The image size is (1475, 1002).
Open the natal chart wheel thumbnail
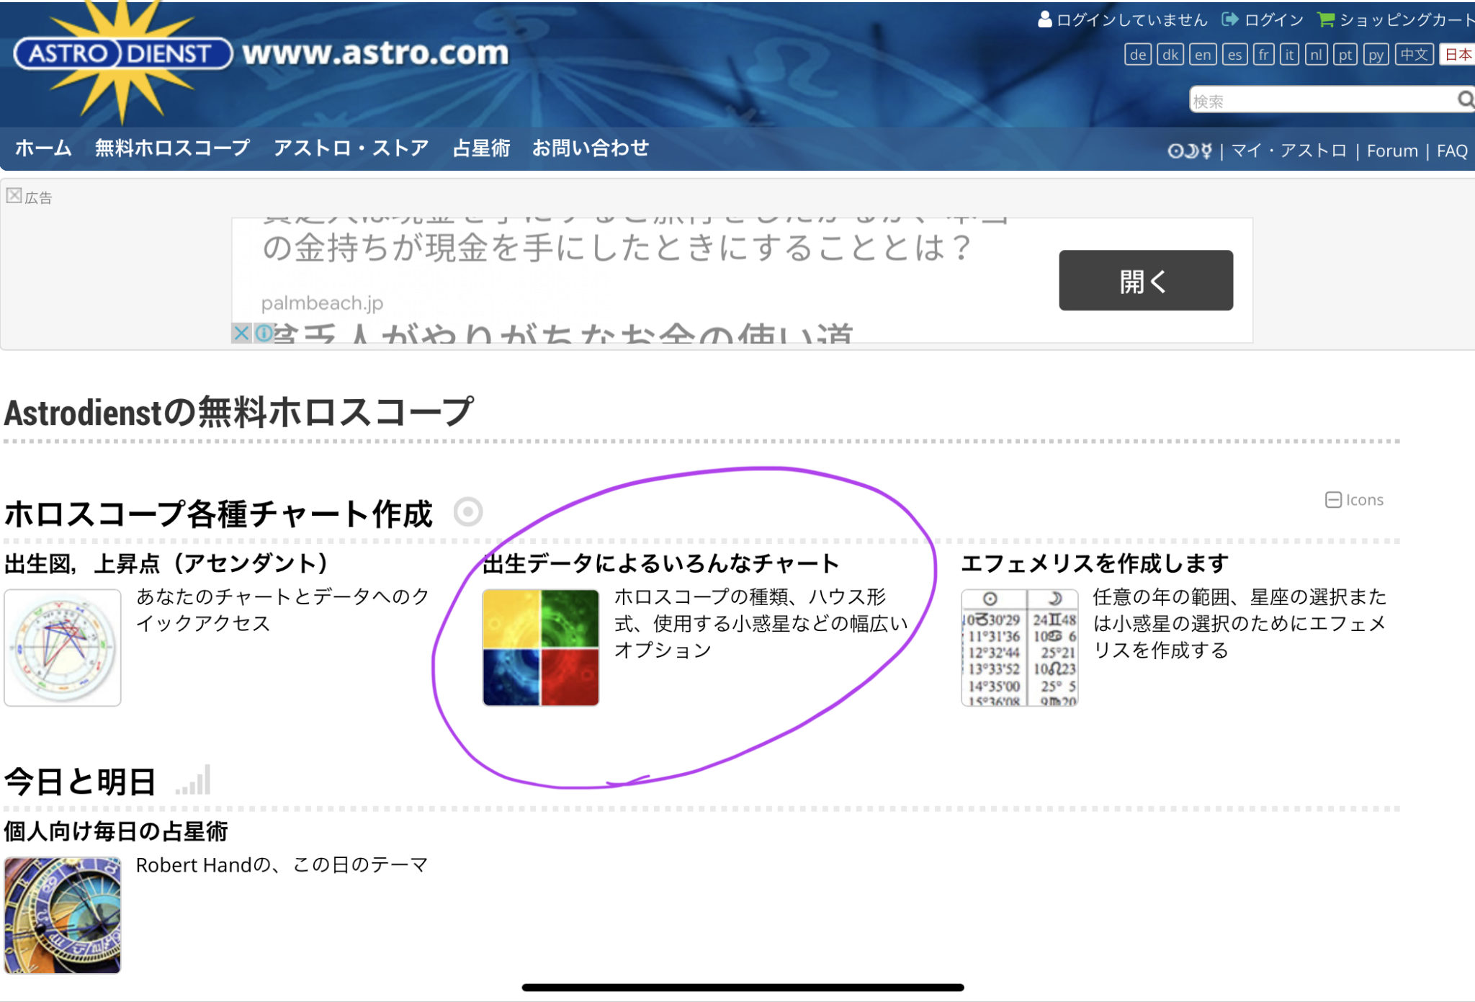click(x=63, y=648)
